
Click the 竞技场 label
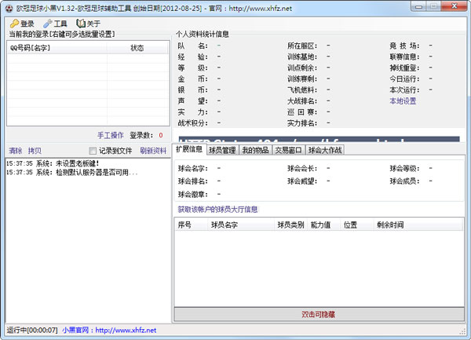click(404, 46)
